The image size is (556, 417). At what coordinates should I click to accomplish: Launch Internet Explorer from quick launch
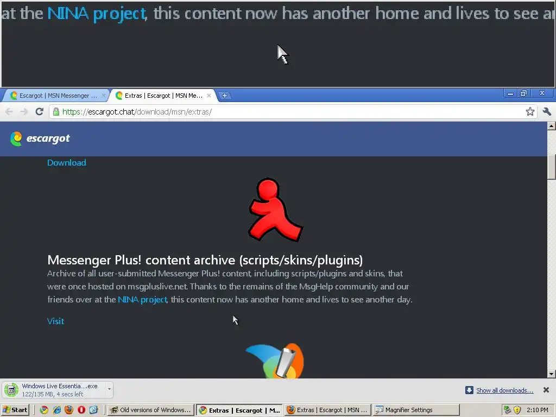(56, 410)
